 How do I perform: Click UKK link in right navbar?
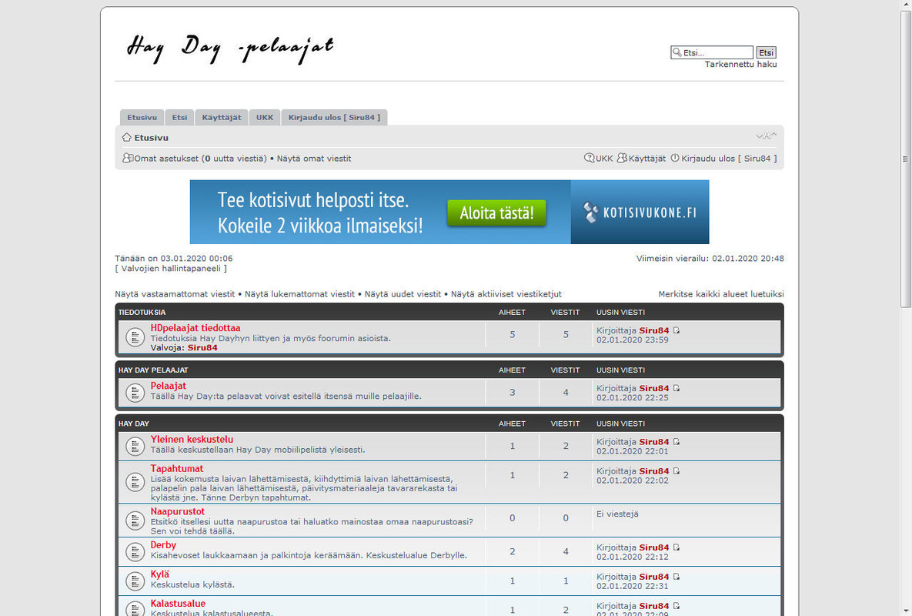[x=604, y=158]
